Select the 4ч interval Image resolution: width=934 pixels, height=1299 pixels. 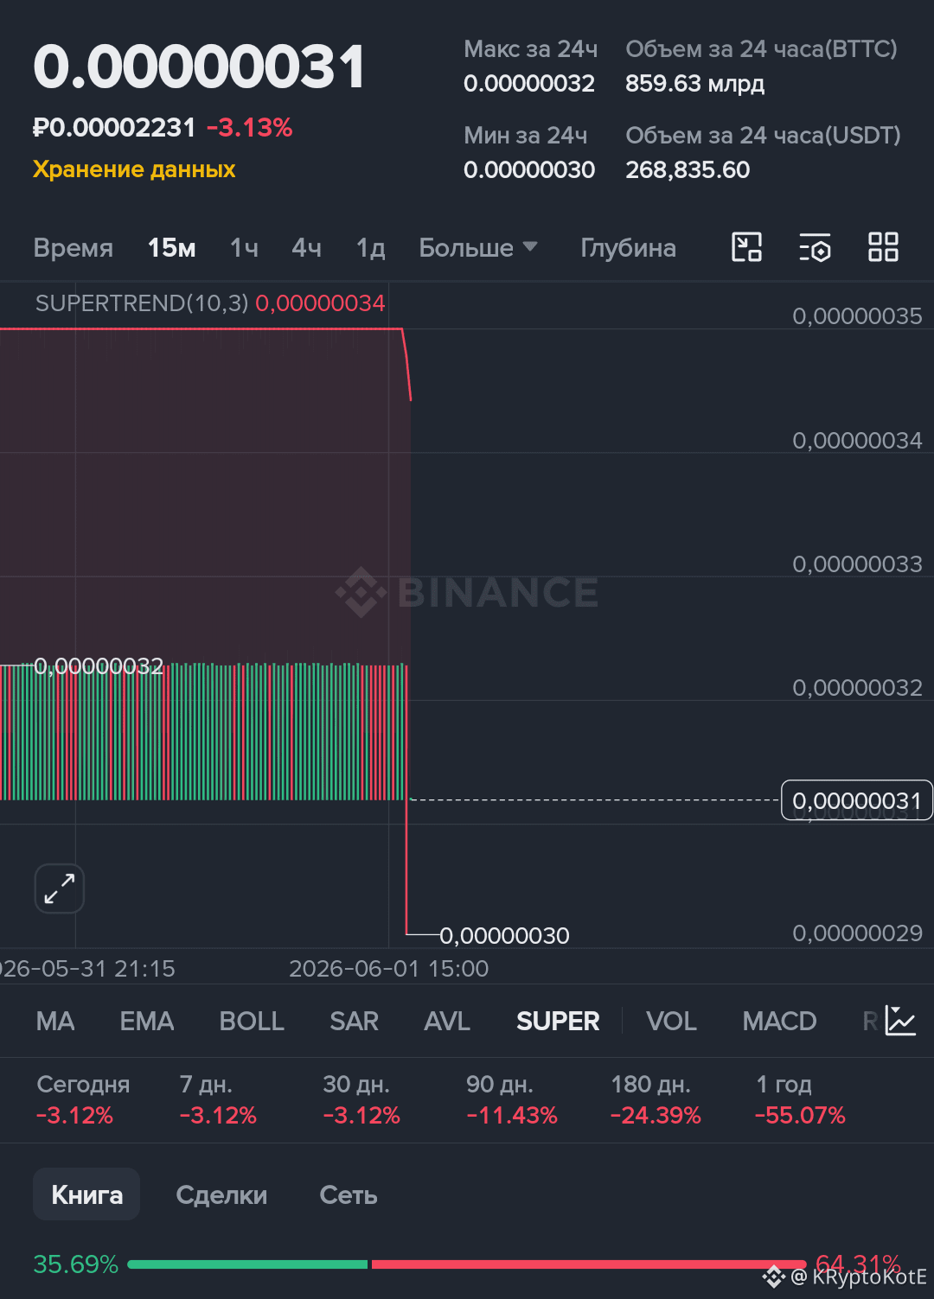pos(307,248)
